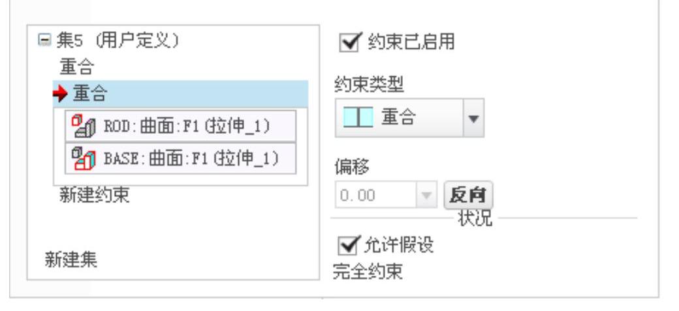Select the ROD:曲面:F1(拉伸_1) reference collector

click(181, 126)
